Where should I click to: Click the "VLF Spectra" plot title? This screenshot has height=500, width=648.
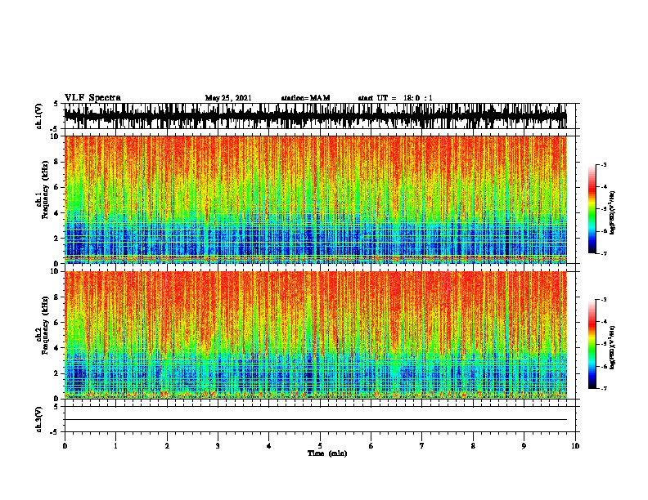coord(92,98)
